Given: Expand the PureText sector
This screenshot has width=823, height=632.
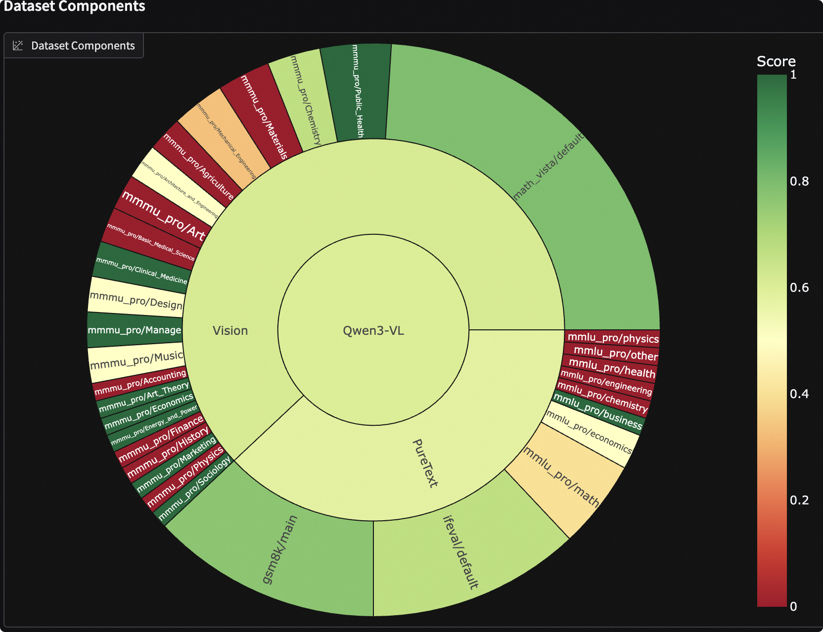Looking at the screenshot, I should [424, 463].
